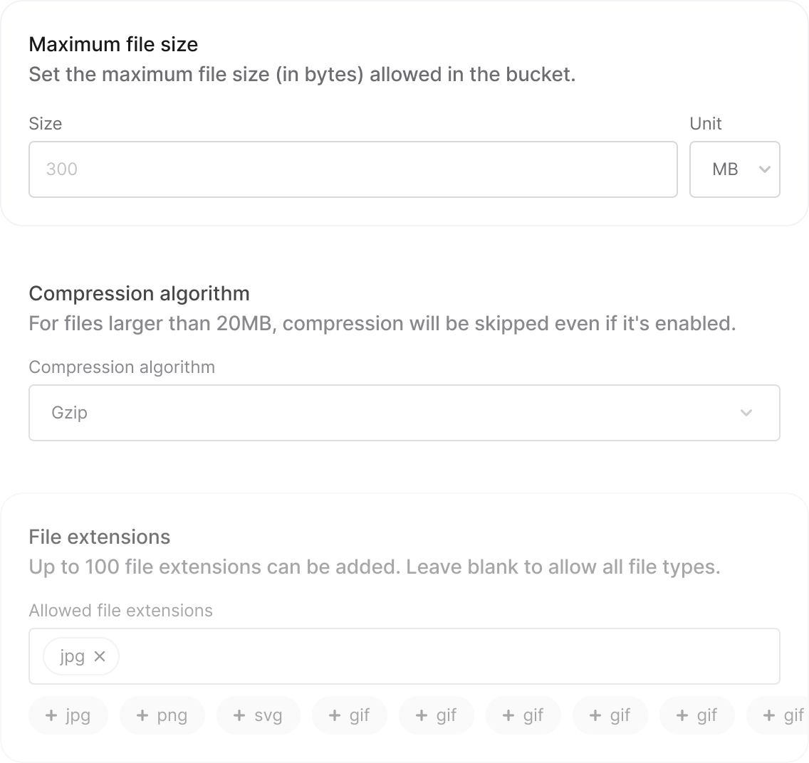This screenshot has width=809, height=763.
Task: Click the Unit field label
Action: (x=706, y=124)
